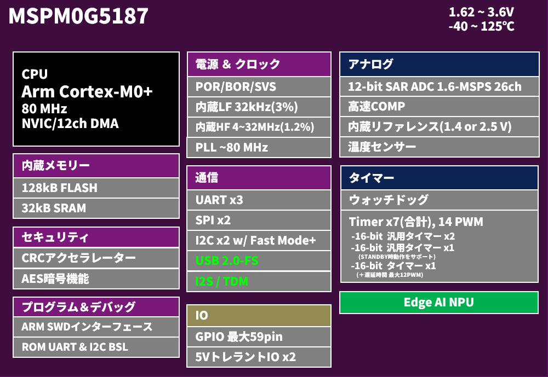Click -16-bit タイマー x1 line
The width and height of the screenshot is (548, 377).
[x=393, y=266]
